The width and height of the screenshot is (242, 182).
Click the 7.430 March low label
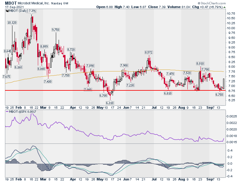[x=48, y=81]
